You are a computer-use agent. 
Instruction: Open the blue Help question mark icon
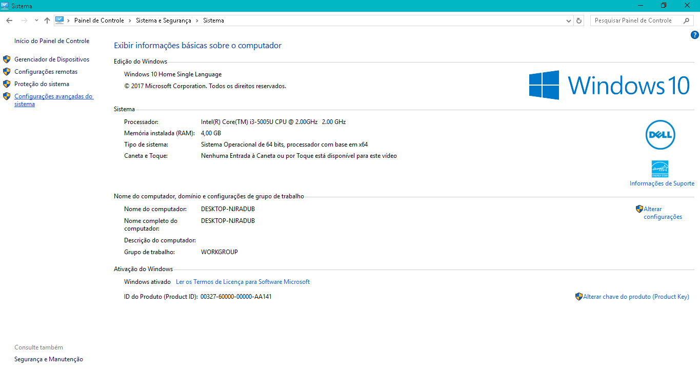[x=695, y=35]
